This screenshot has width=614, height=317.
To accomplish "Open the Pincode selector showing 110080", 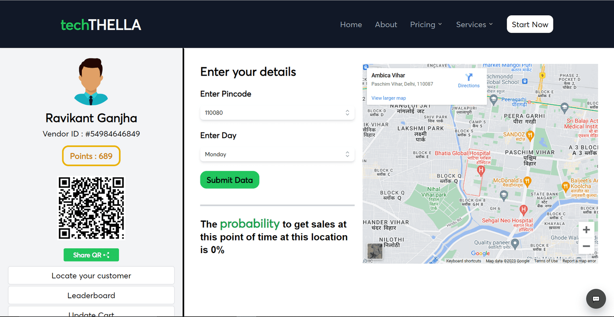I will [277, 112].
